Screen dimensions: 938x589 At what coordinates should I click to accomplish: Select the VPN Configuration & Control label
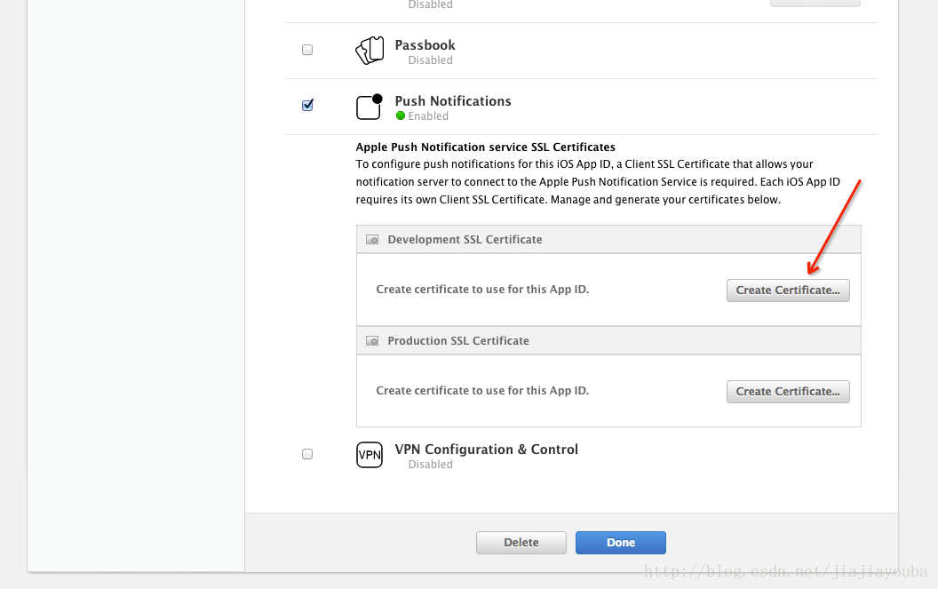click(x=486, y=450)
